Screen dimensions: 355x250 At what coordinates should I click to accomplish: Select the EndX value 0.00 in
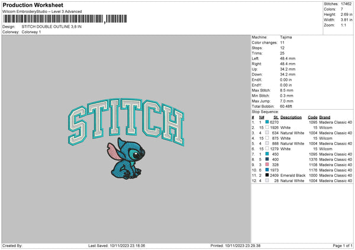(286, 80)
